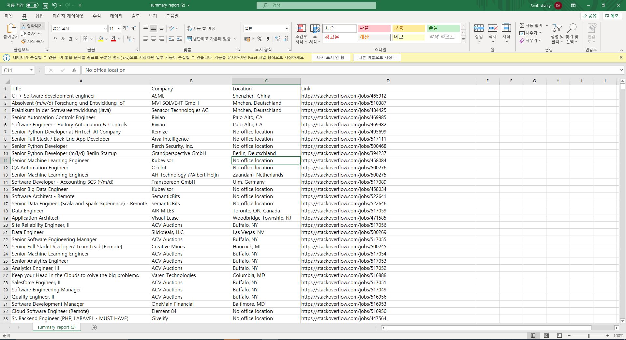Open the Page Layout (페이지 레이아웃) tab
This screenshot has width=626, height=340.
coord(68,16)
